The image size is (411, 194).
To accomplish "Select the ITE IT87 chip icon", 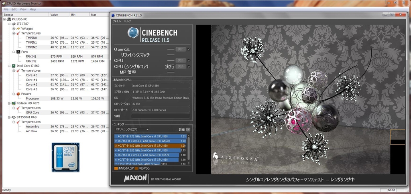I will tap(13, 24).
